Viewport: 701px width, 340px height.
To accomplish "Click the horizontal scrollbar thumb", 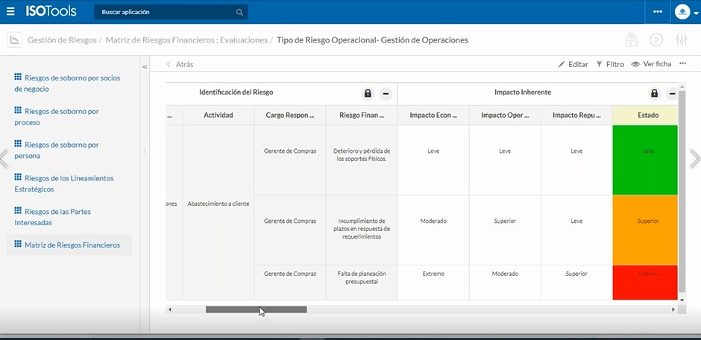I will (256, 309).
